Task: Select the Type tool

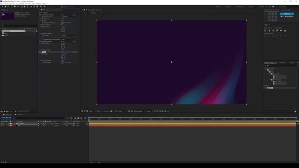Action: click(28, 7)
